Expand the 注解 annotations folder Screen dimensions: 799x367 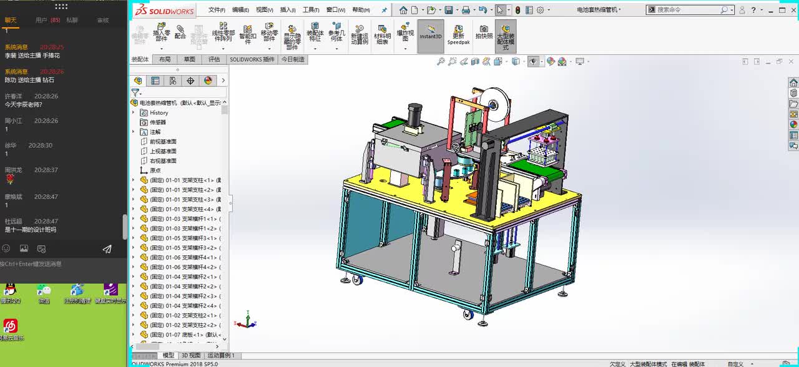coord(134,132)
